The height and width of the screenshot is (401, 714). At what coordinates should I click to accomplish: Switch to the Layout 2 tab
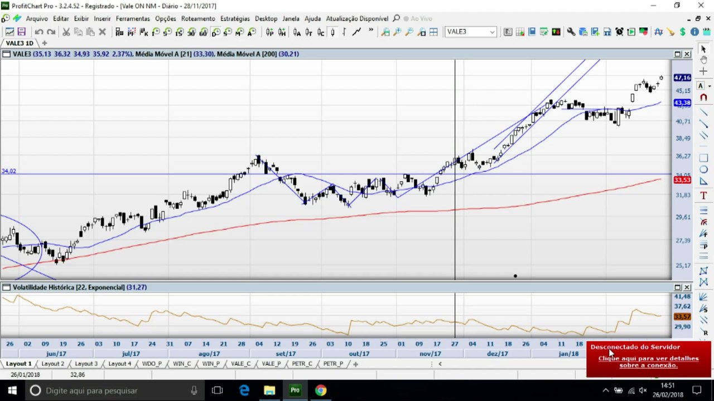tap(53, 364)
